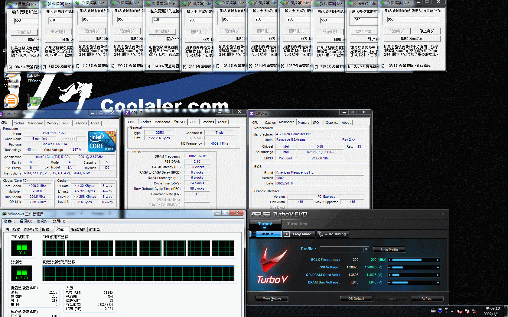The height and width of the screenshot is (317, 508).
Task: Switch to 網路功能 tab in Task Manager
Action: tap(78, 230)
